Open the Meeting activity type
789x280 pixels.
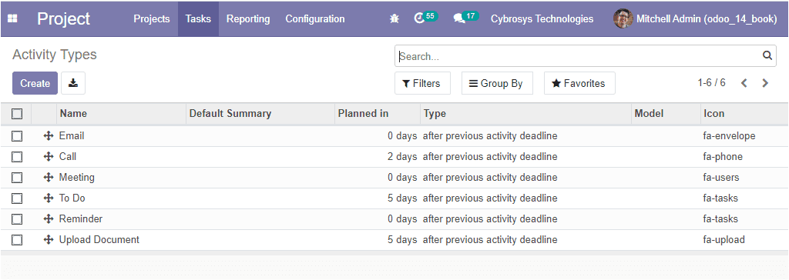[x=76, y=178]
